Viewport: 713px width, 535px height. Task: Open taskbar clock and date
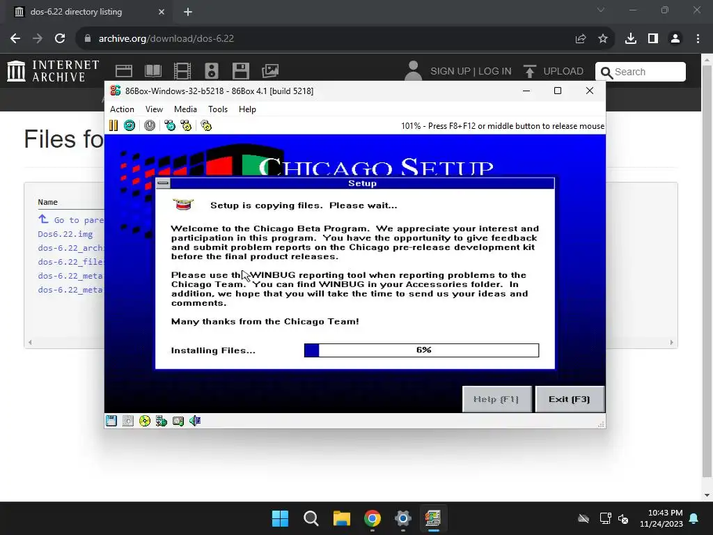click(661, 518)
